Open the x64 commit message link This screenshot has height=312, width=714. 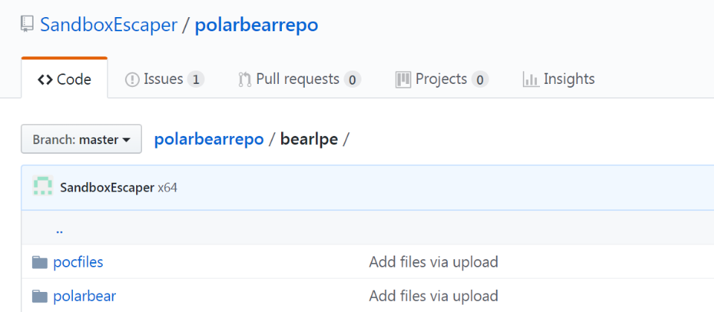click(x=167, y=187)
